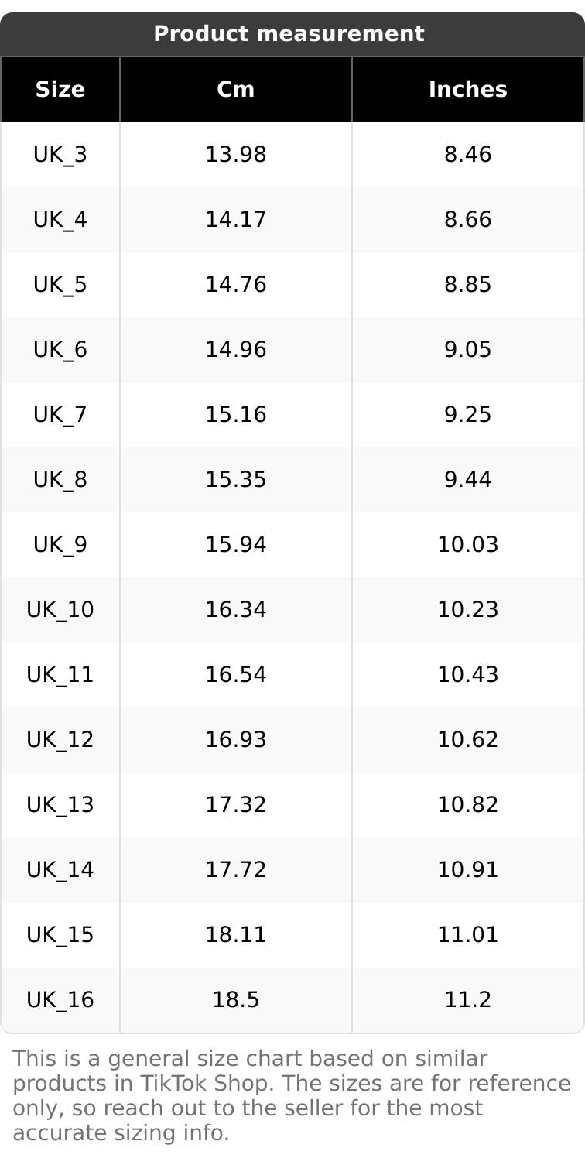Select the UK_3 size row label
This screenshot has height=1158, width=585.
coord(60,155)
